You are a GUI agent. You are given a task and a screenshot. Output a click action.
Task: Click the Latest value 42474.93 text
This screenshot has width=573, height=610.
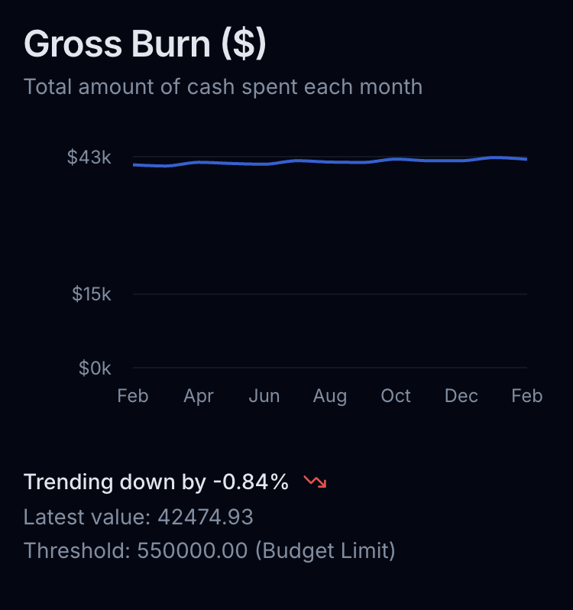point(139,517)
